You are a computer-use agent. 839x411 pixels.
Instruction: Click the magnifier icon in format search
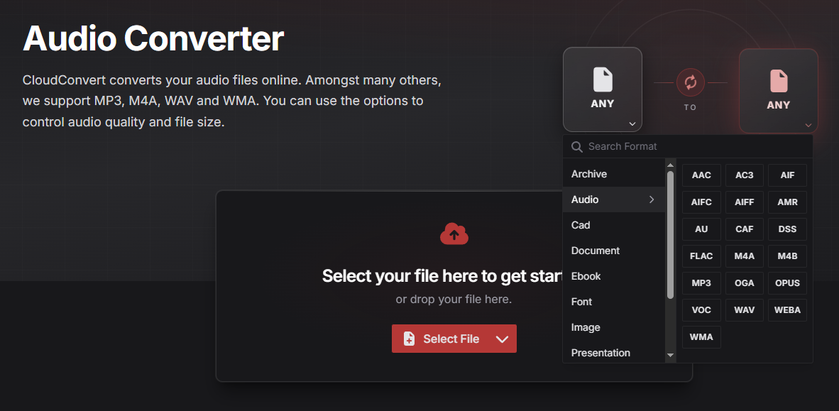click(577, 147)
